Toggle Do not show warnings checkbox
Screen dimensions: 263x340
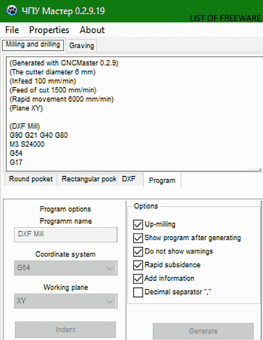(138, 252)
